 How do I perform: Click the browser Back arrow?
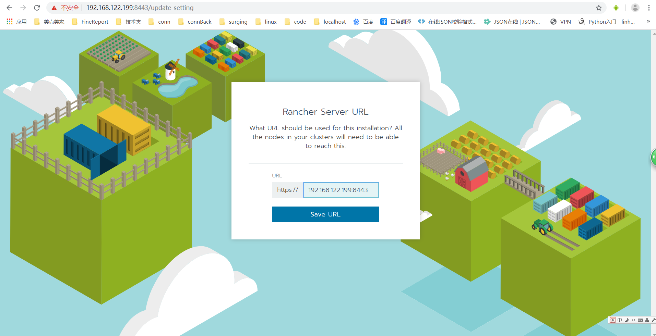coord(9,8)
